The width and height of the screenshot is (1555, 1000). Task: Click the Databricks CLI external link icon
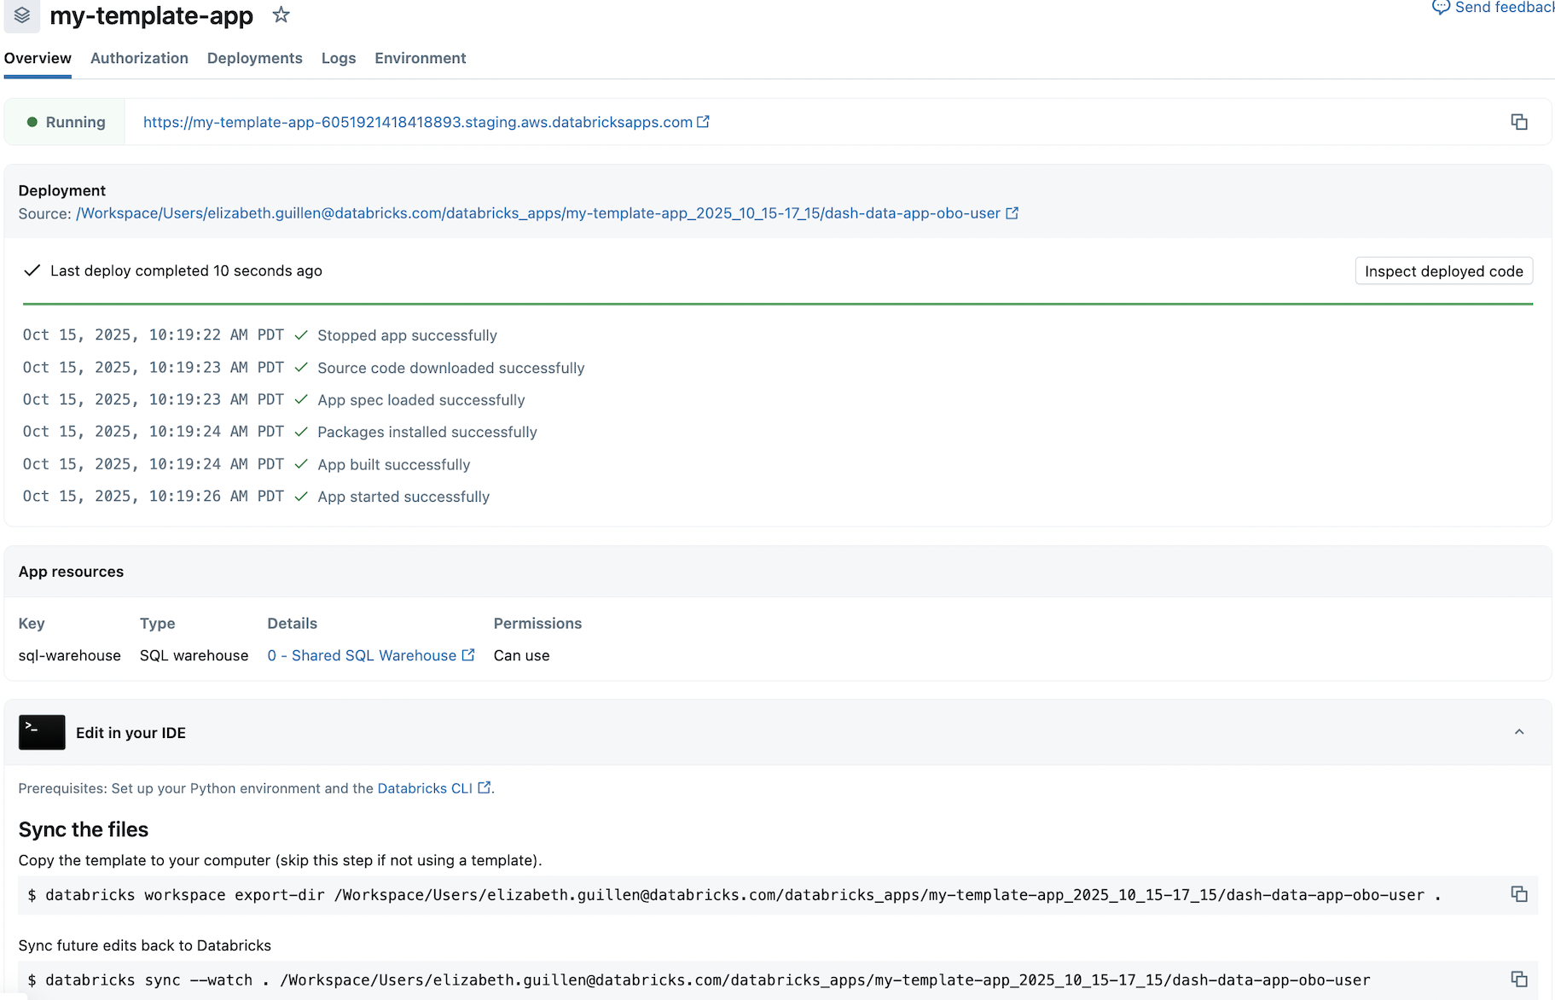[x=484, y=788]
